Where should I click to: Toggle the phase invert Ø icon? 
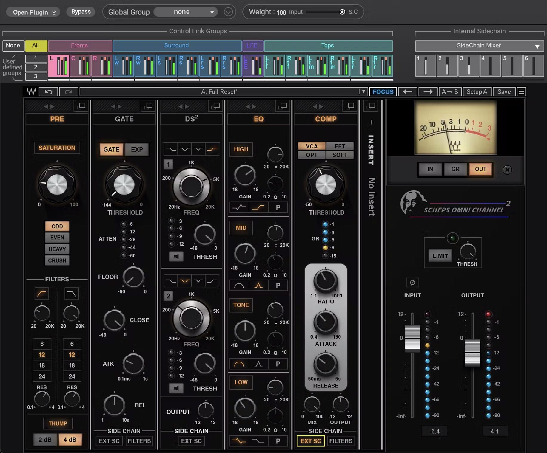412,282
